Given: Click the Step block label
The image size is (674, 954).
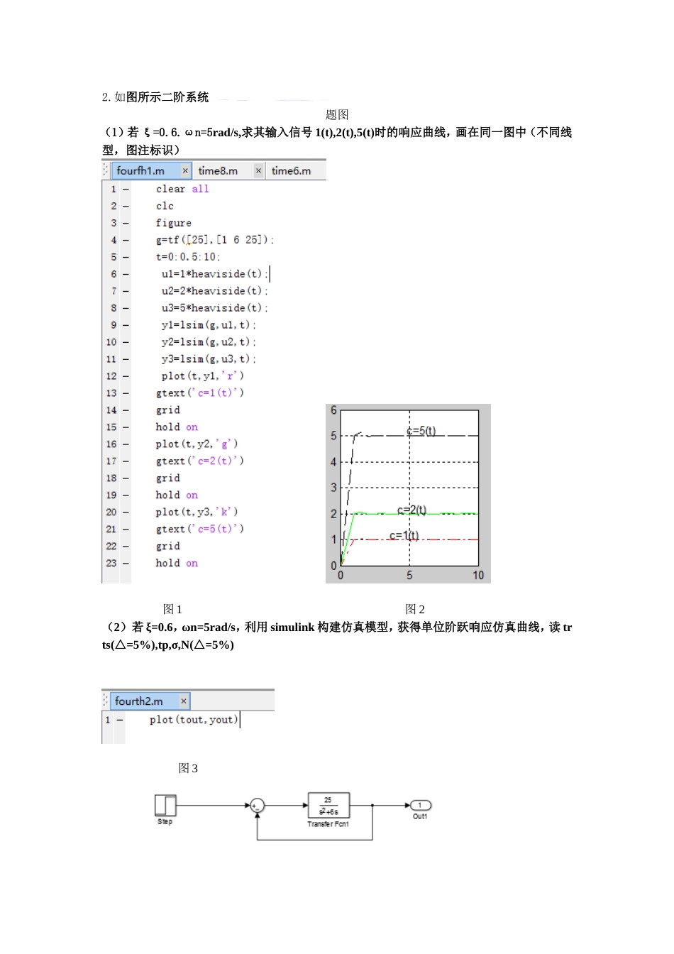Looking at the screenshot, I should click(x=165, y=821).
